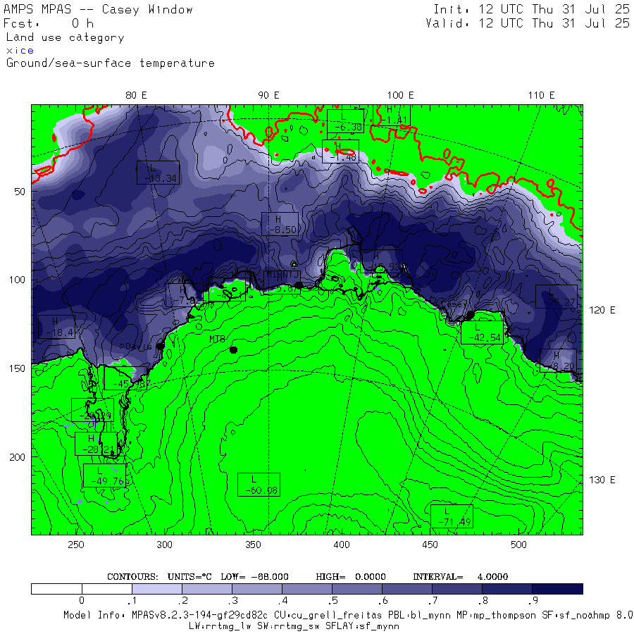Click the 'L -71.49' low marker box
The width and height of the screenshot is (634, 634).
[452, 516]
